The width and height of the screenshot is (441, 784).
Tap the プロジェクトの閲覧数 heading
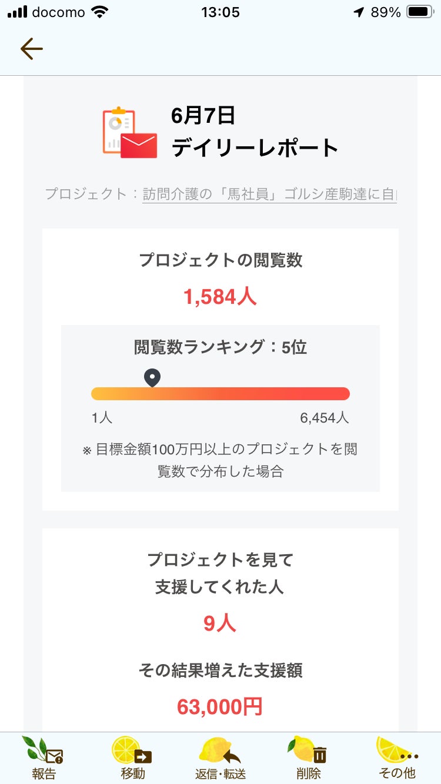tap(220, 260)
